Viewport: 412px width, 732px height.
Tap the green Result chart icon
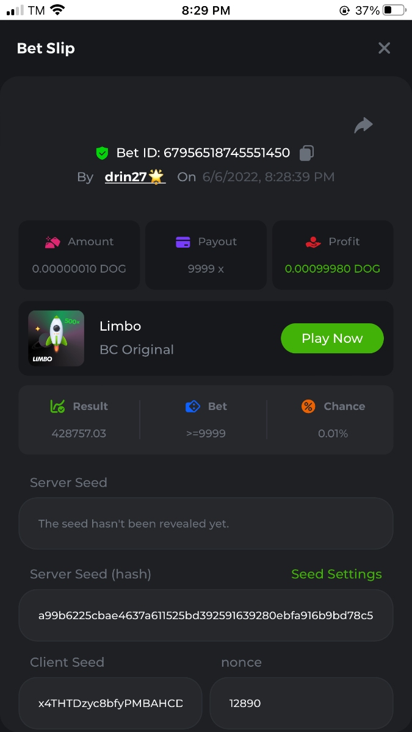57,406
